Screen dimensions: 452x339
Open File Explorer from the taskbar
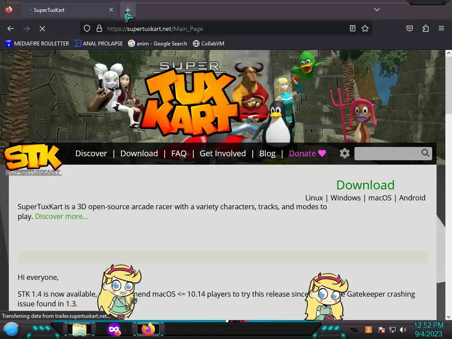[x=79, y=330]
